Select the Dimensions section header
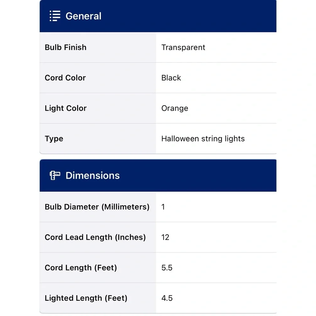Screen dimensions: 316x316 coord(158,175)
